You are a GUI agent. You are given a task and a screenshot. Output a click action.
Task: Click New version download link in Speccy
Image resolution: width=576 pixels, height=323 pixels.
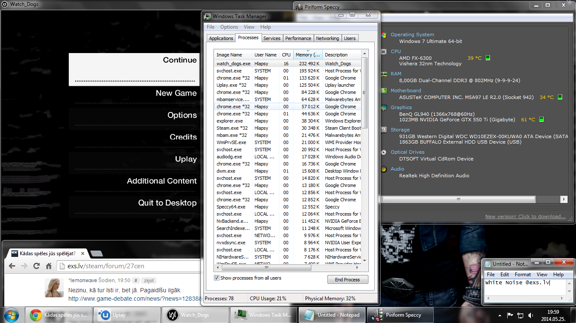tap(525, 216)
